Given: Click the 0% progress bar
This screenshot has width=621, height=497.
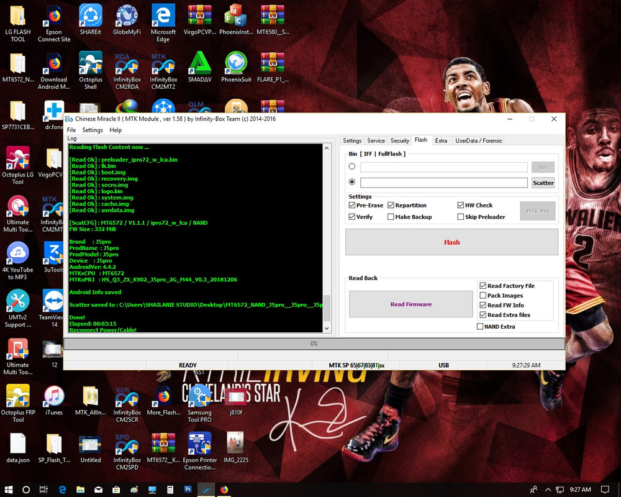Looking at the screenshot, I should (314, 343).
